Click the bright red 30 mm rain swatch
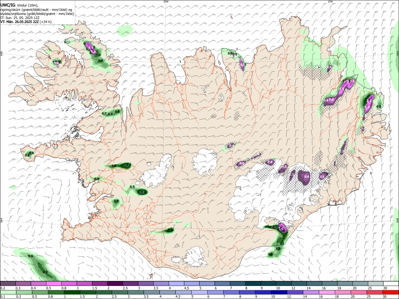The height and width of the screenshot is (299, 399). click(x=391, y=292)
